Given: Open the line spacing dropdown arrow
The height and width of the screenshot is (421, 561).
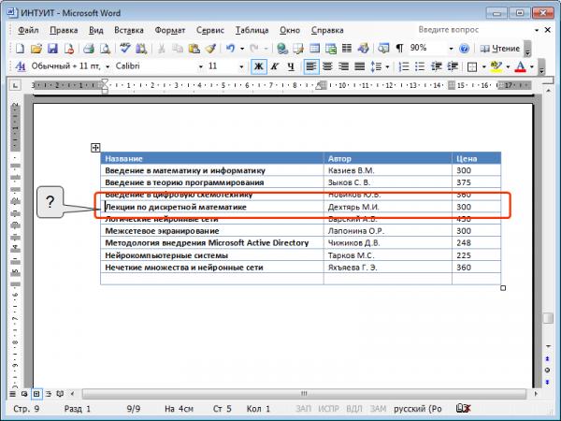Looking at the screenshot, I should click(387, 67).
